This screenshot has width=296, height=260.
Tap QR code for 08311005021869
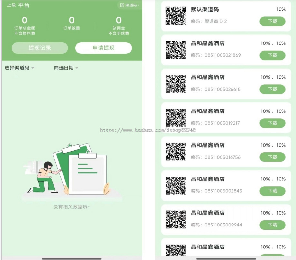click(x=176, y=50)
